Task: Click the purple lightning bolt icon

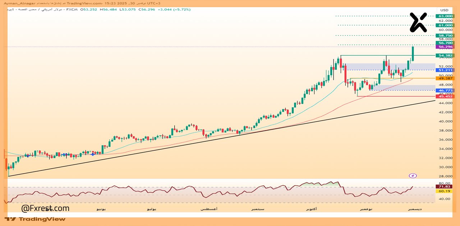Action: [413, 175]
